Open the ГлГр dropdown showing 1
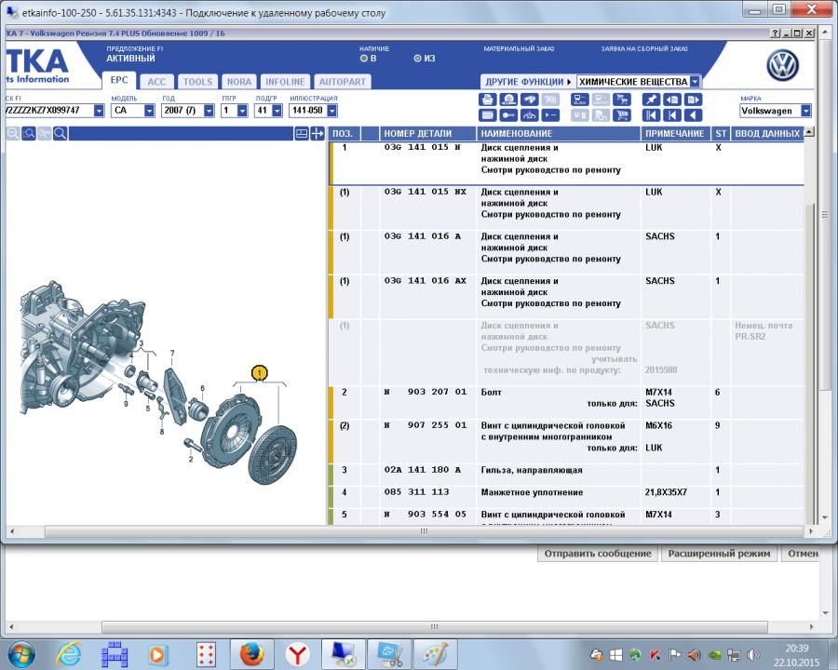This screenshot has width=838, height=670. click(242, 111)
